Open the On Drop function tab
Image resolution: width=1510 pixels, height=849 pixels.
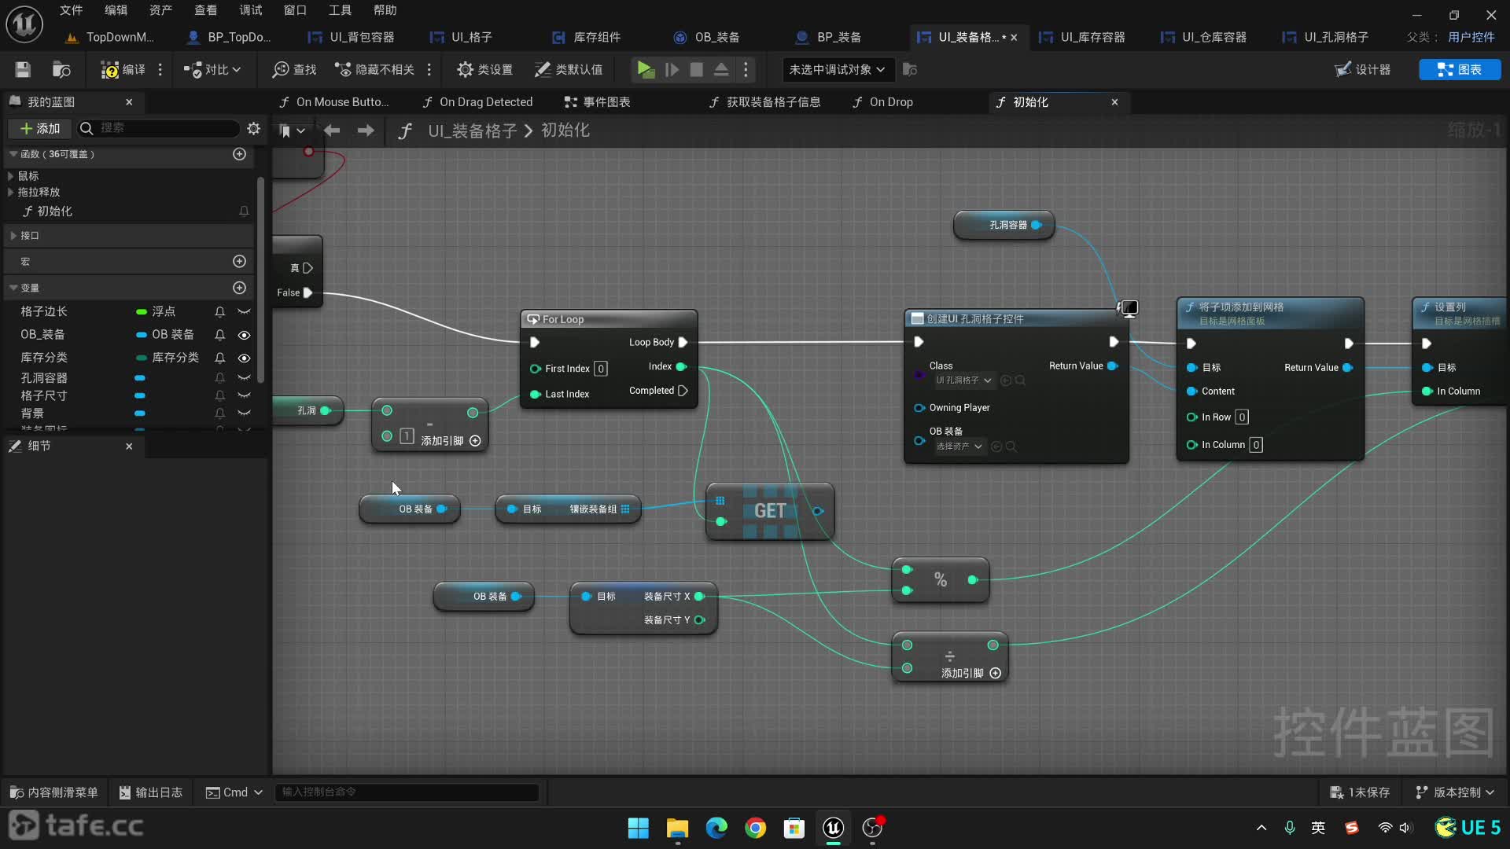click(x=882, y=102)
